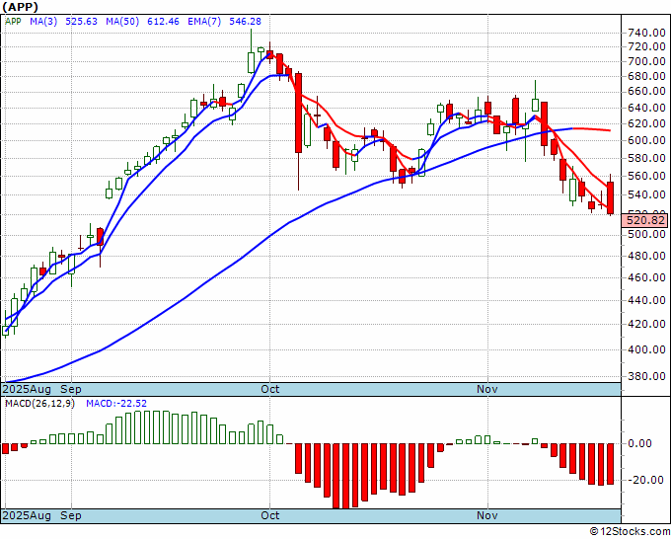Image resolution: width=671 pixels, height=539 pixels.
Task: Click the Oct marker on MACD time axis
Action: [x=270, y=515]
